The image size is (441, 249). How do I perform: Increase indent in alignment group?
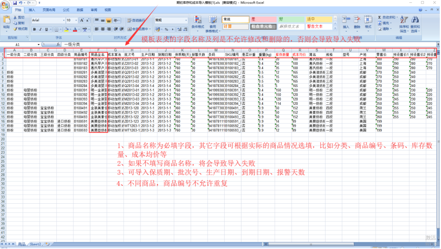[122, 29]
